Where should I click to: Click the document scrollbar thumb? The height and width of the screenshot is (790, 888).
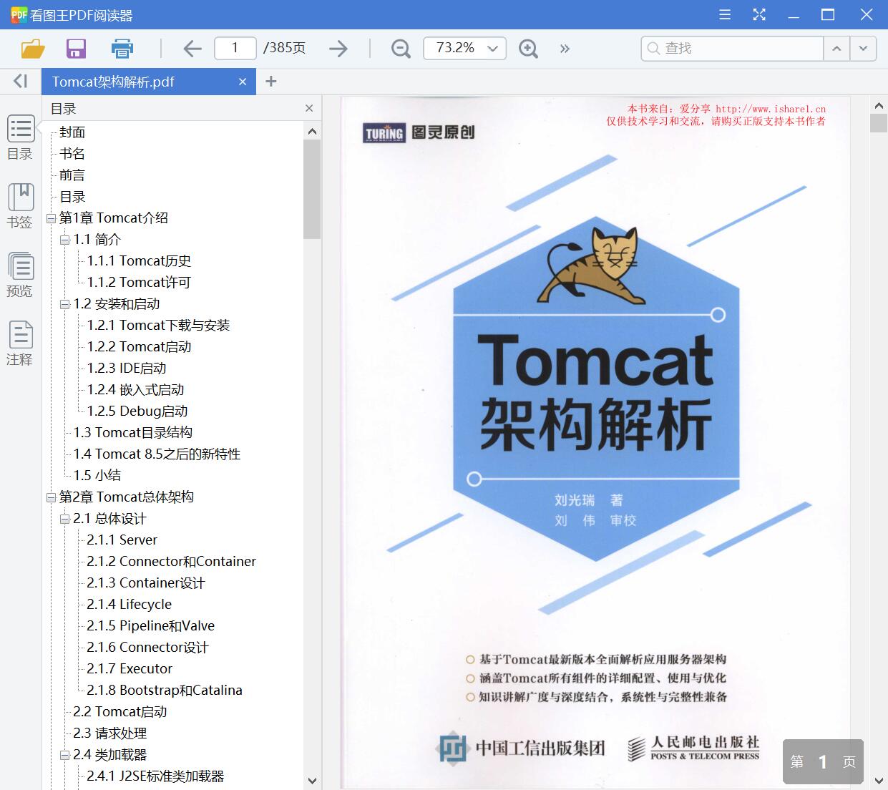(879, 123)
